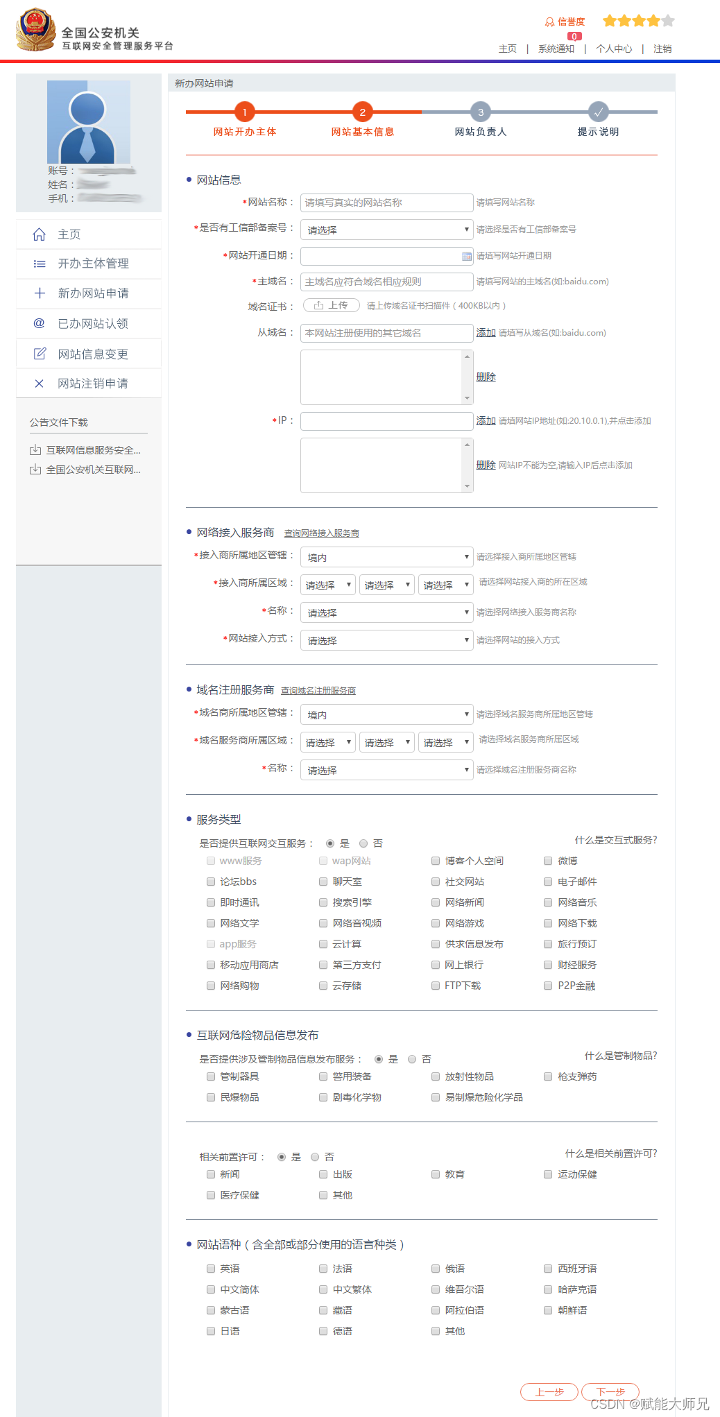The image size is (720, 1417).
Task: Check the 中文简体 language checkbox
Action: [x=211, y=1290]
